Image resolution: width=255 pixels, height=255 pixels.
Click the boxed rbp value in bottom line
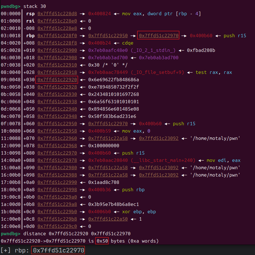click(58, 250)
